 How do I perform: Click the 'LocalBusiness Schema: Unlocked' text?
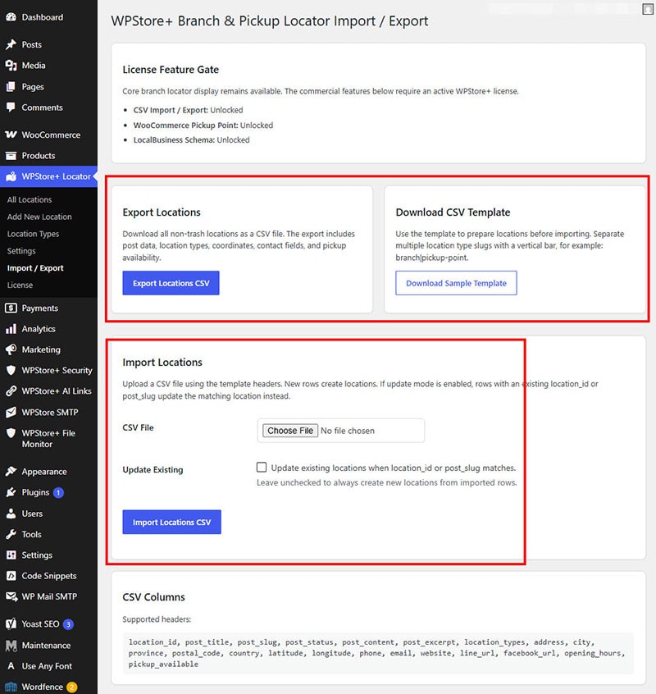(192, 139)
